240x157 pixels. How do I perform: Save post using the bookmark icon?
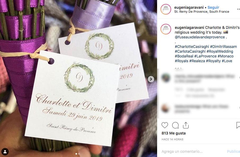pos(238,125)
